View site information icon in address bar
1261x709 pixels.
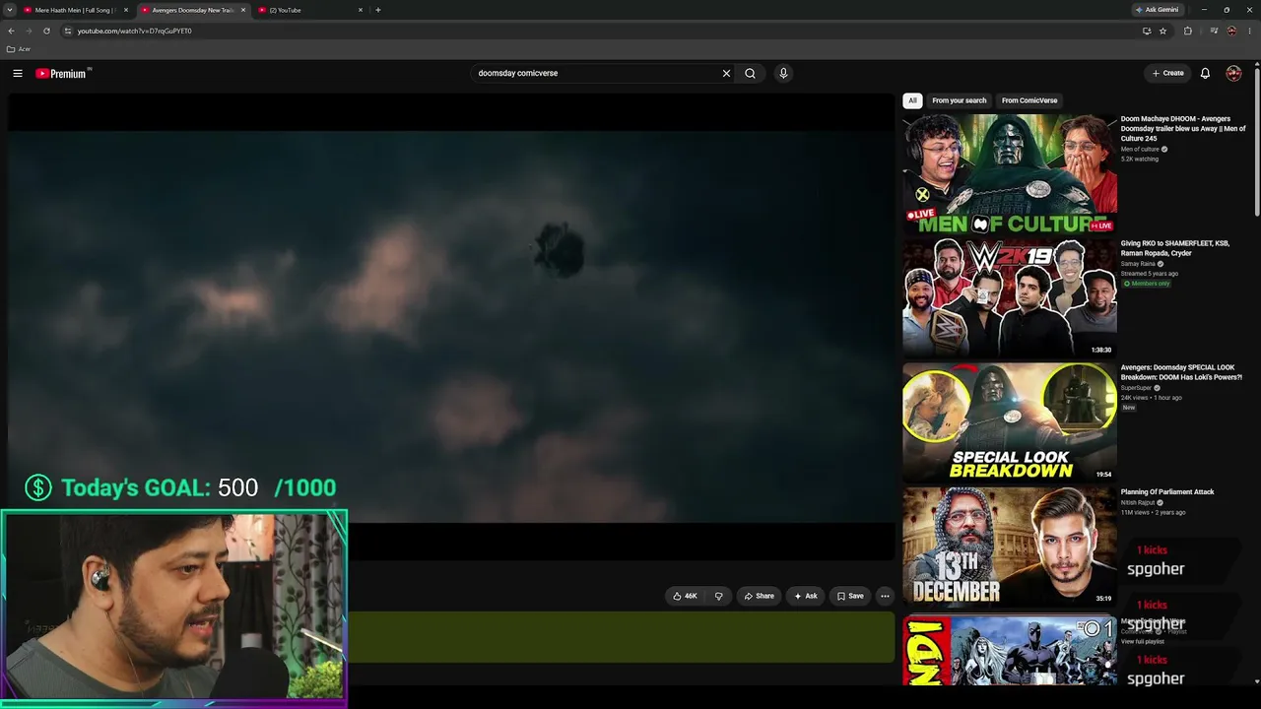point(68,31)
